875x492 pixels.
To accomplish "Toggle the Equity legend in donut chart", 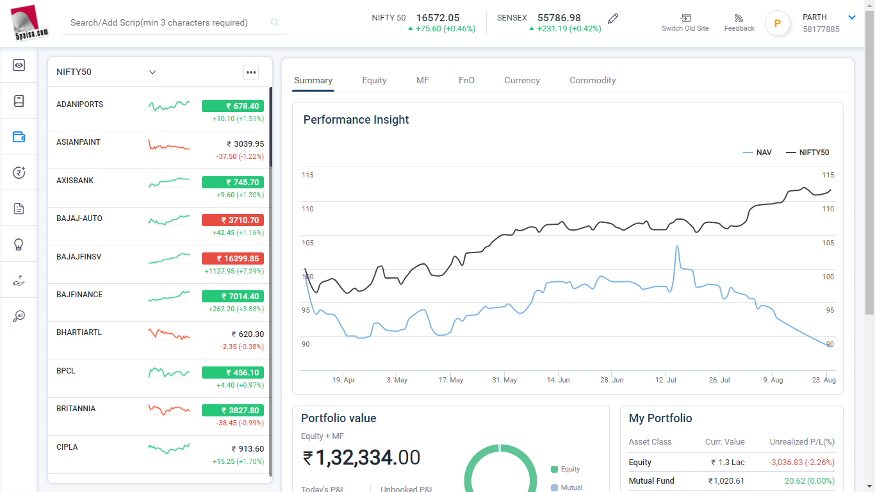I will tap(566, 469).
